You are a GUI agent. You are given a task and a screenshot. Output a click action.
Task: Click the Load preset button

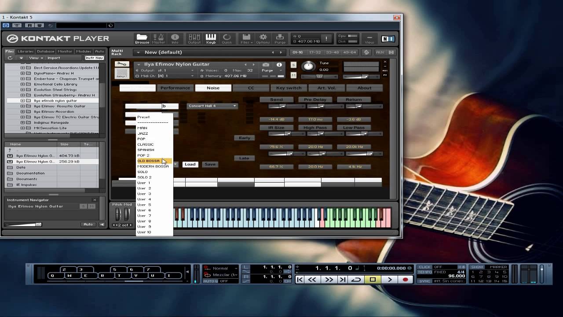[190, 164]
